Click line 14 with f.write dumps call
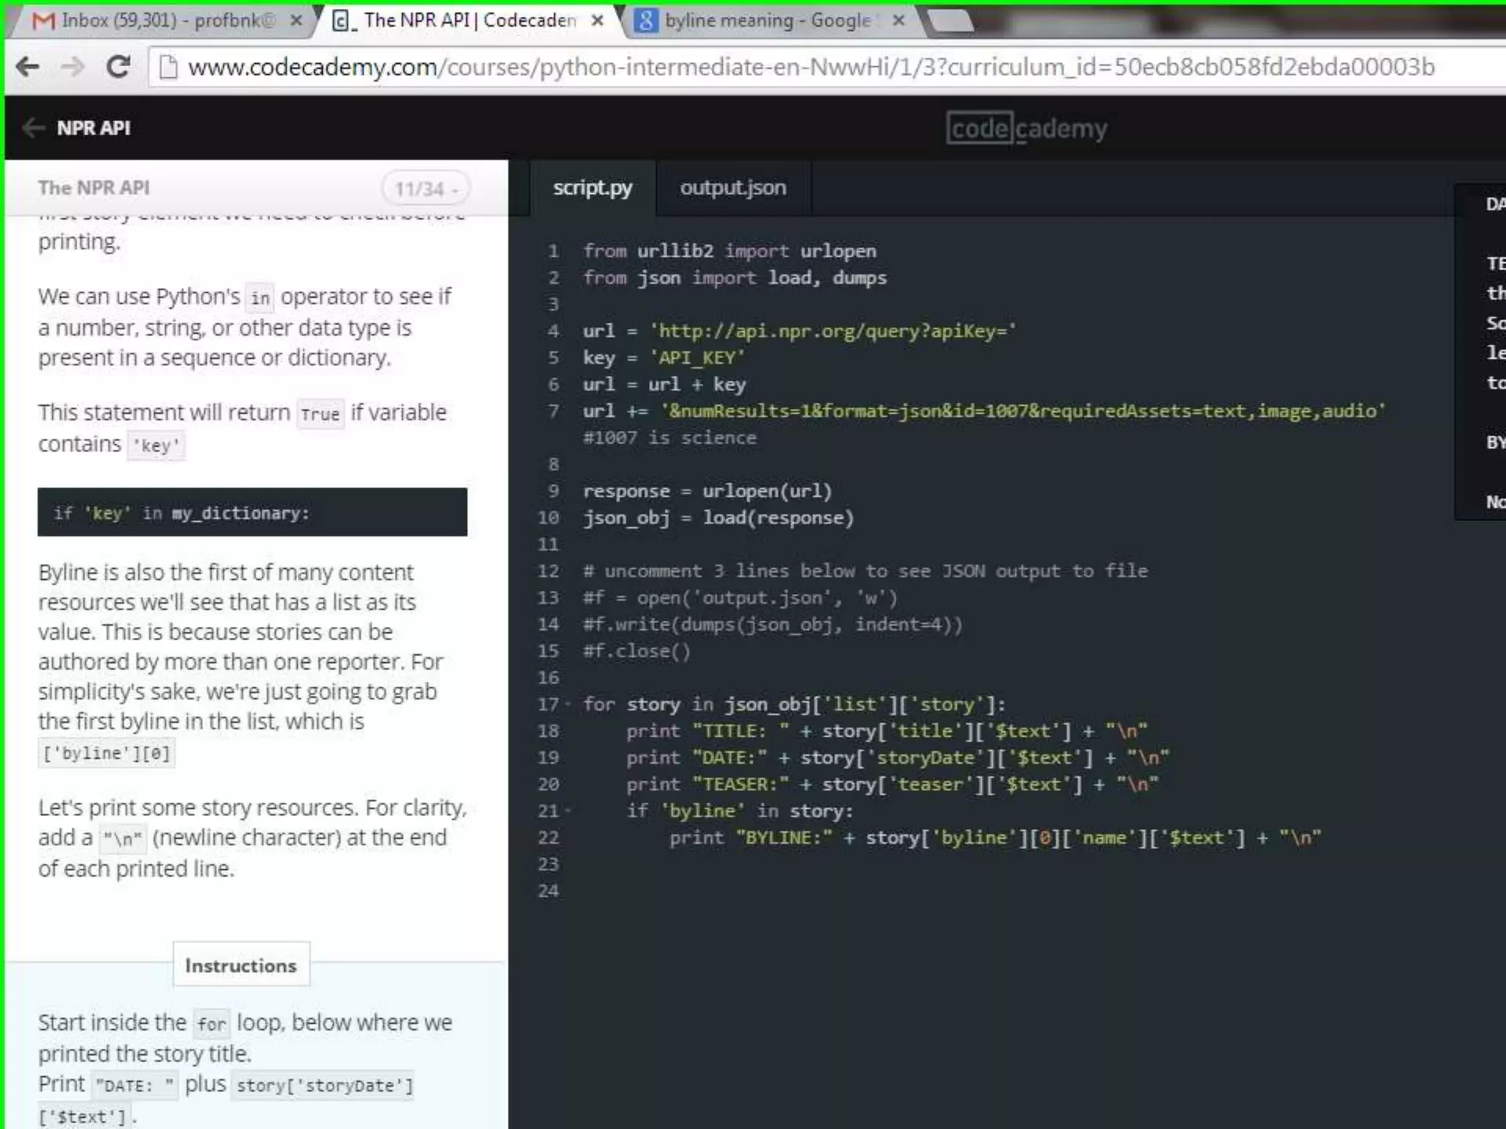 pyautogui.click(x=772, y=625)
